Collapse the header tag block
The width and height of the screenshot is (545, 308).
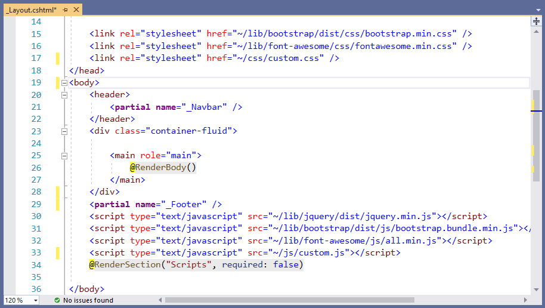[64, 95]
